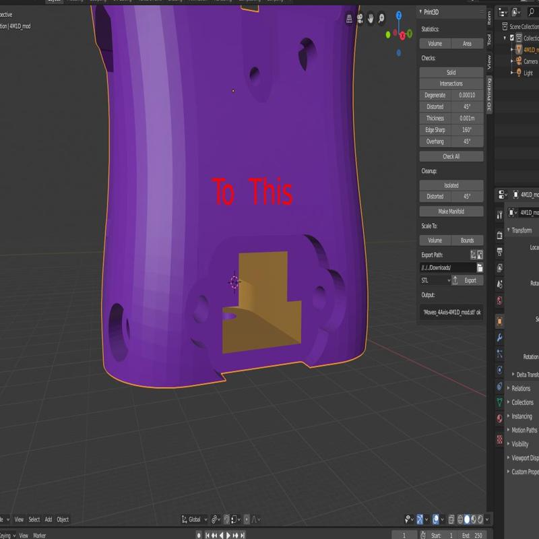Image resolution: width=539 pixels, height=539 pixels.
Task: Switch to solid viewport shading
Action: [467, 519]
